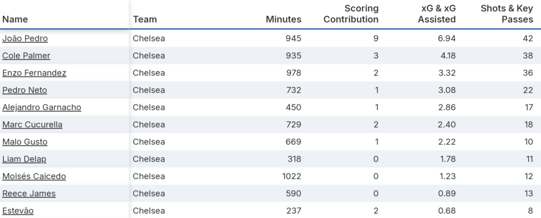
Task: Sort by Scoring Contribution header
Action: coord(351,14)
